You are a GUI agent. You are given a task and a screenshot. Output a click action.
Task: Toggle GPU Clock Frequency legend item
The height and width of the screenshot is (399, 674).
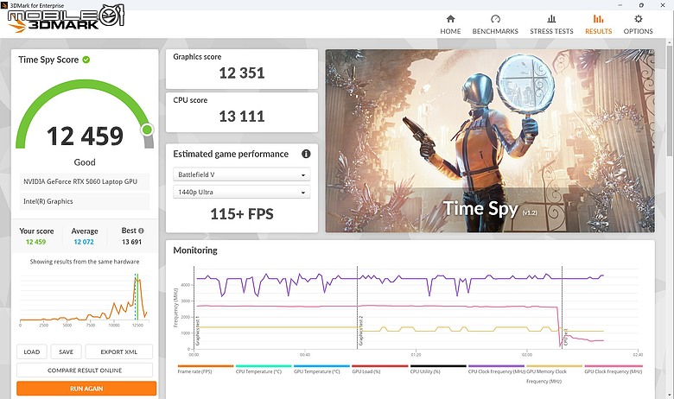614,371
